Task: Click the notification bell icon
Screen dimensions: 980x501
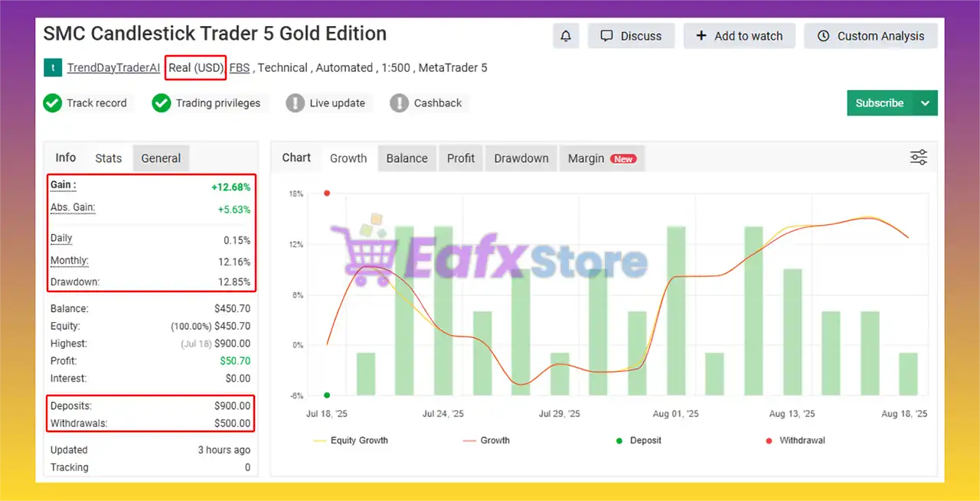Action: 566,36
